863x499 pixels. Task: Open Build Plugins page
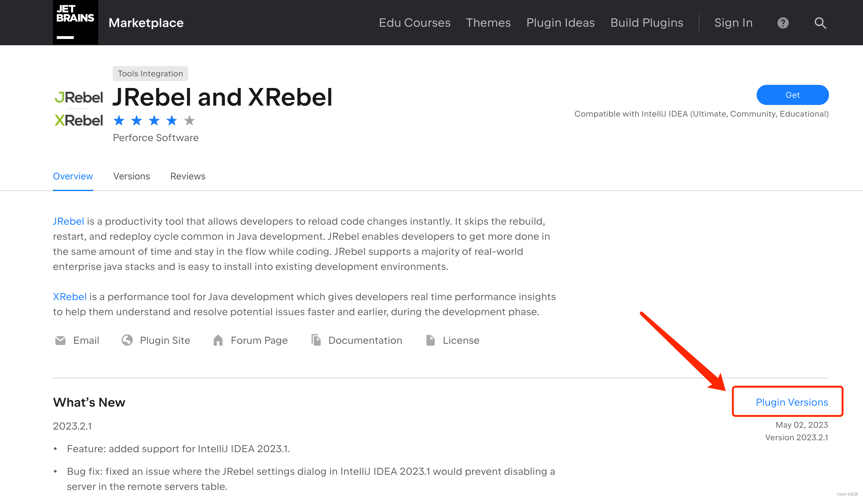tap(646, 23)
